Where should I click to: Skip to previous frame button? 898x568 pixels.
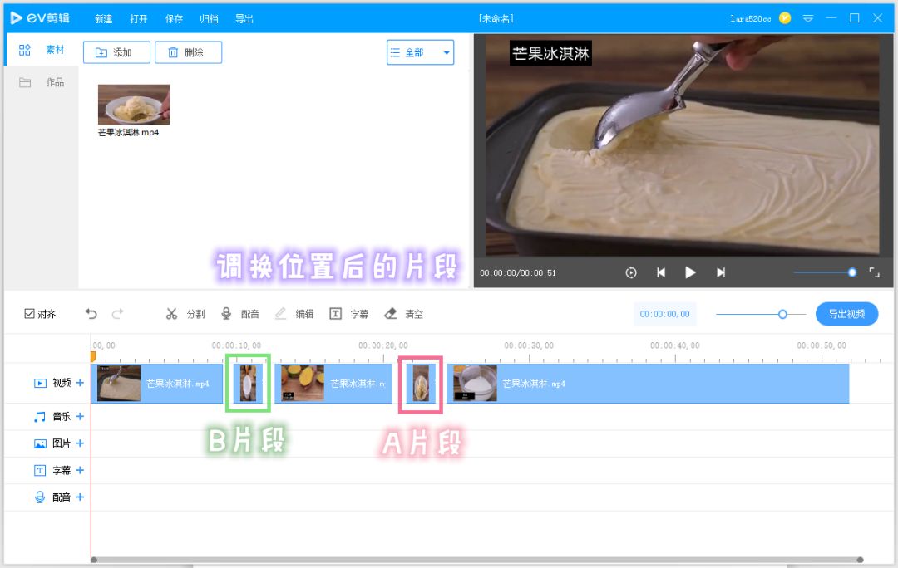point(661,273)
